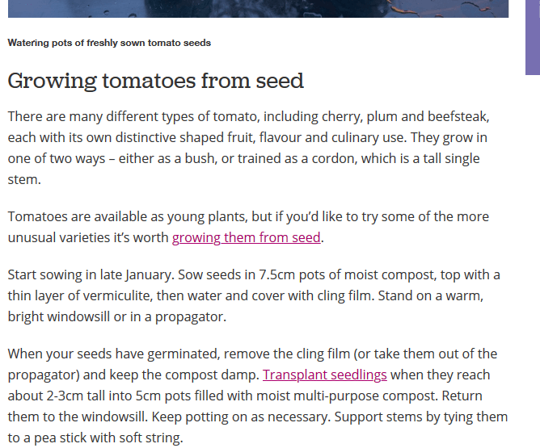
Task: Click the word 'germinated' in last paragraph
Action: 184,354
